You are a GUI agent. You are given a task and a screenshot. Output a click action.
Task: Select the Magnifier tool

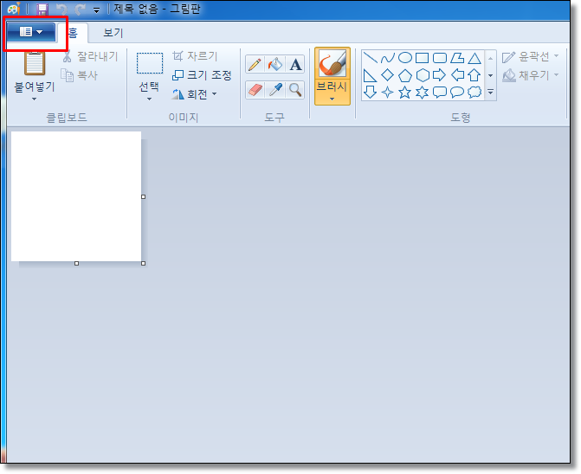295,90
